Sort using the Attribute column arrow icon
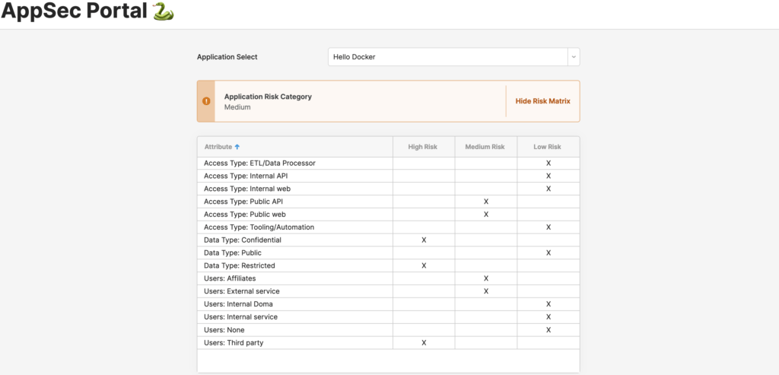The width and height of the screenshot is (779, 375). [x=237, y=147]
